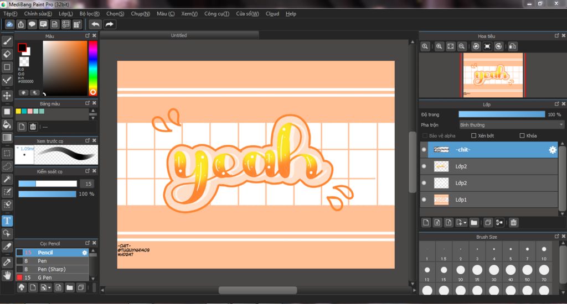Click the cloud save icon in toolbar

(9, 24)
